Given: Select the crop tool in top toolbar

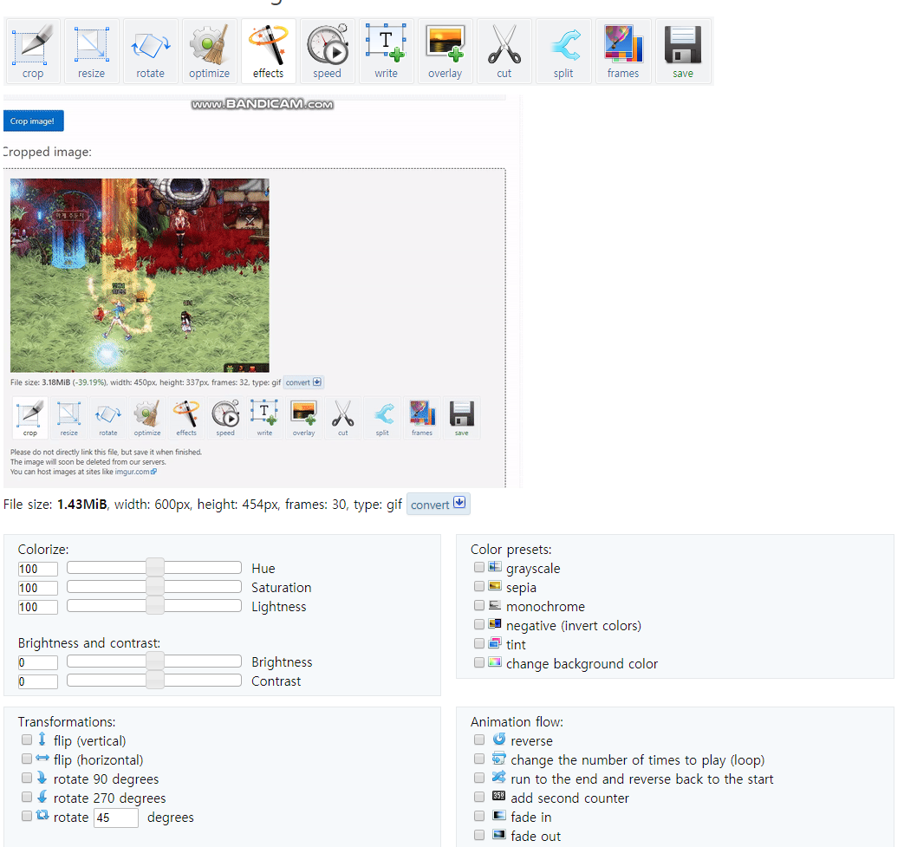Looking at the screenshot, I should pos(33,51).
